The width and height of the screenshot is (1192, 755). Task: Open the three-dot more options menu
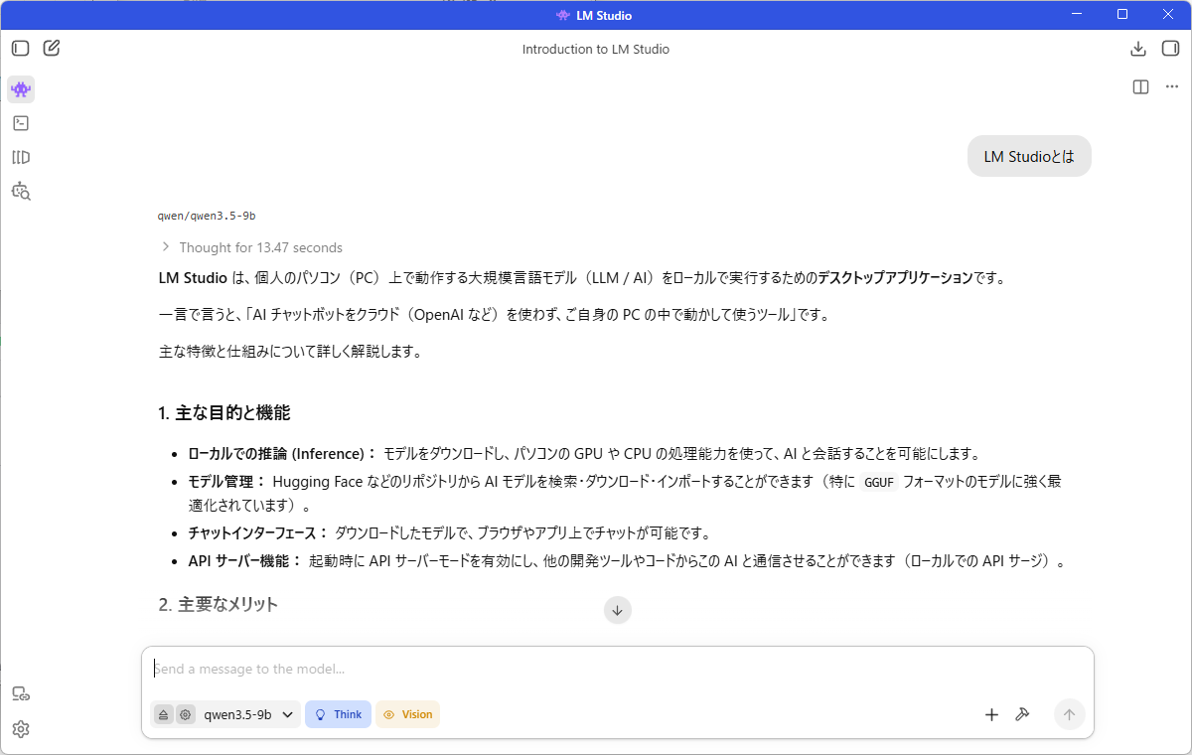(x=1171, y=87)
